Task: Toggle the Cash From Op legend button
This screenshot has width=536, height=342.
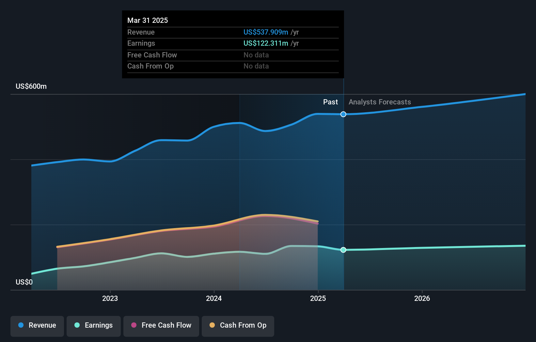Action: [x=238, y=326]
